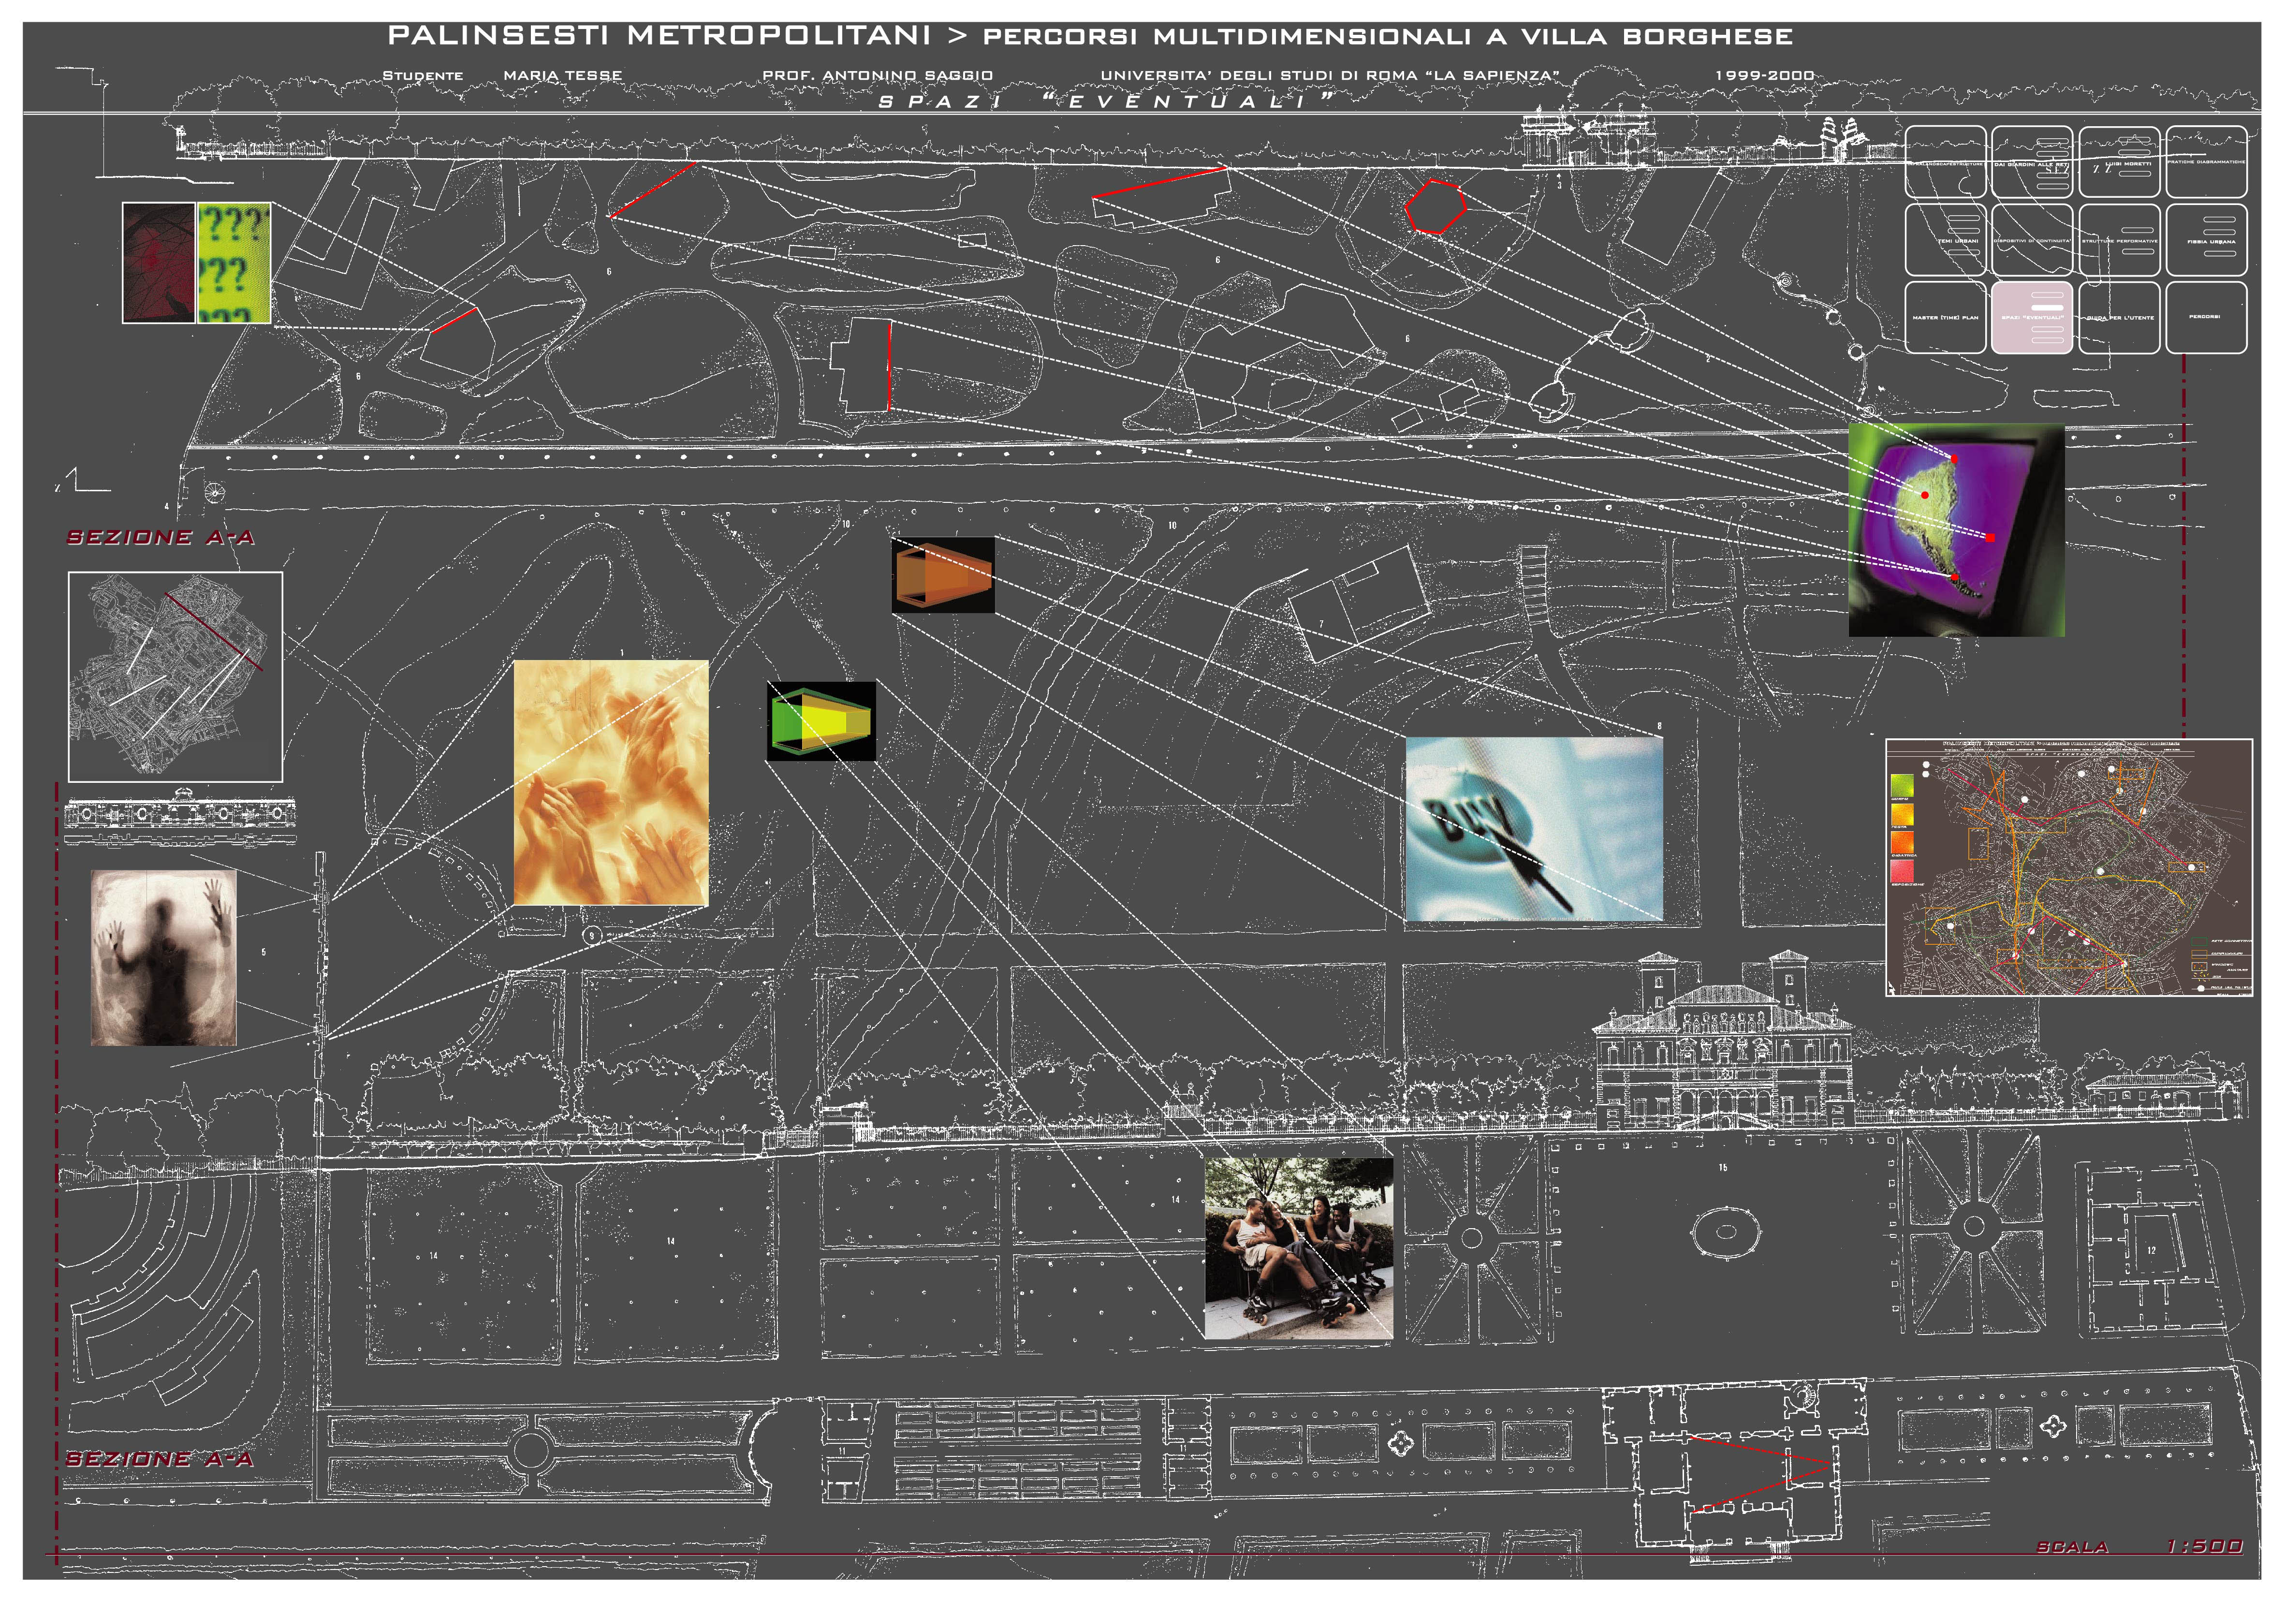Open the Guida per l'Utente tile
Viewport: 2285px width, 1600px height.
pos(2119,317)
